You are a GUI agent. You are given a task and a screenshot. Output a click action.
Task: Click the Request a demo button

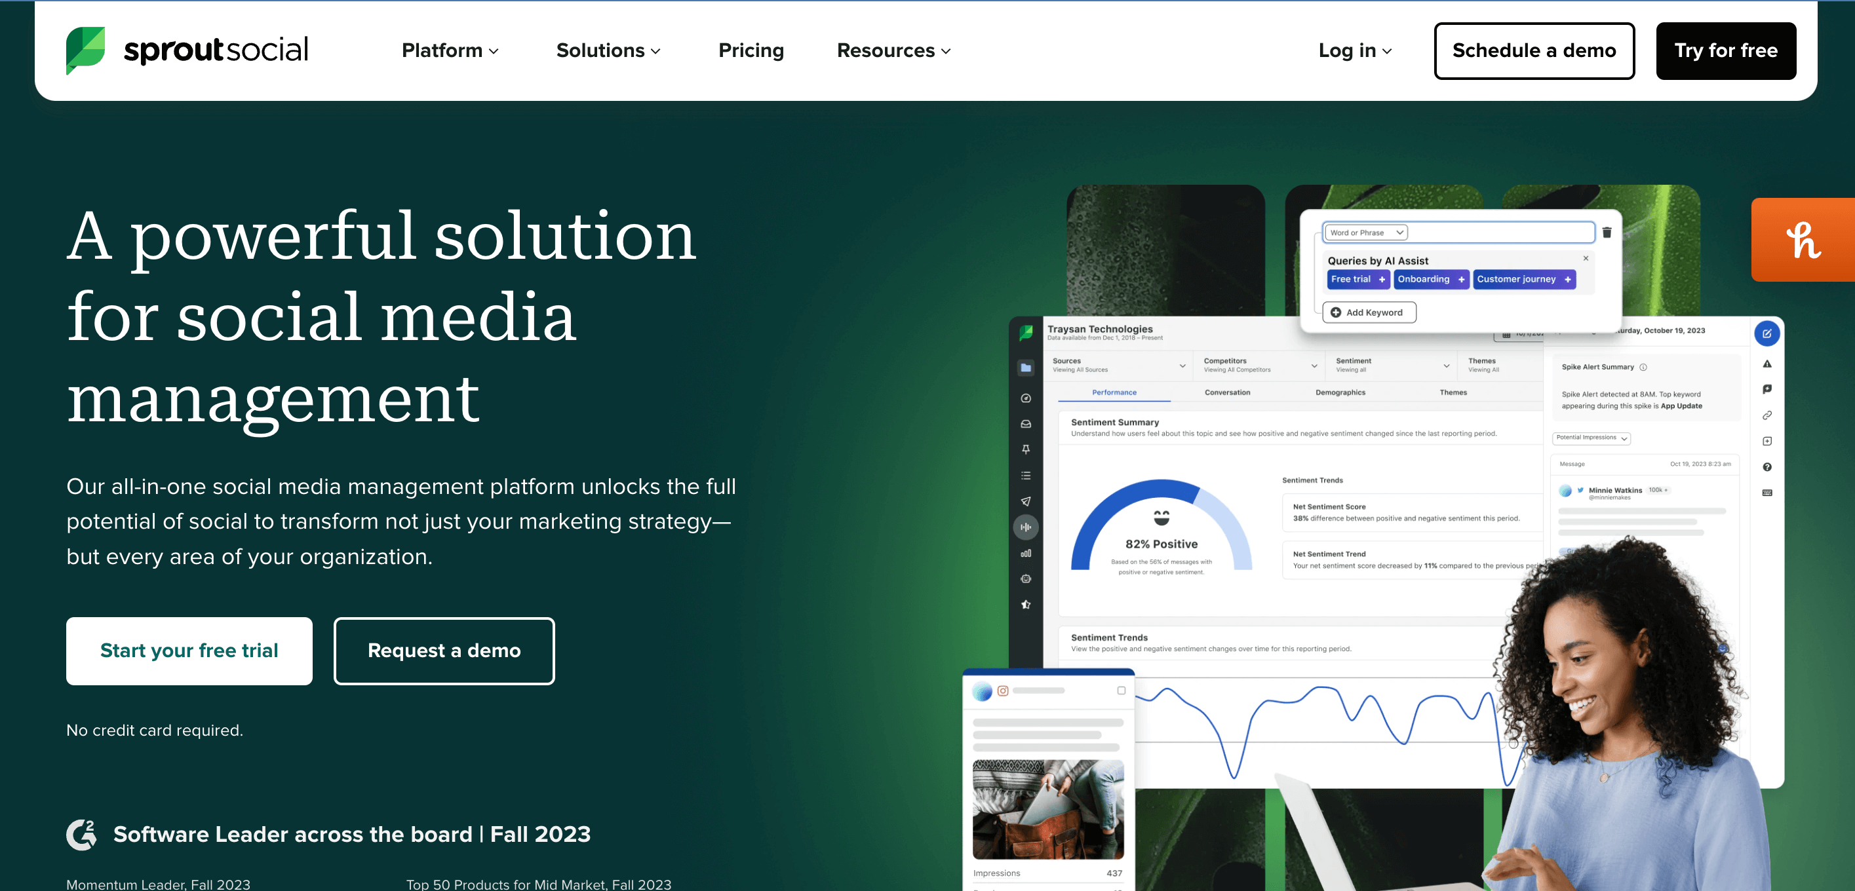[444, 651]
